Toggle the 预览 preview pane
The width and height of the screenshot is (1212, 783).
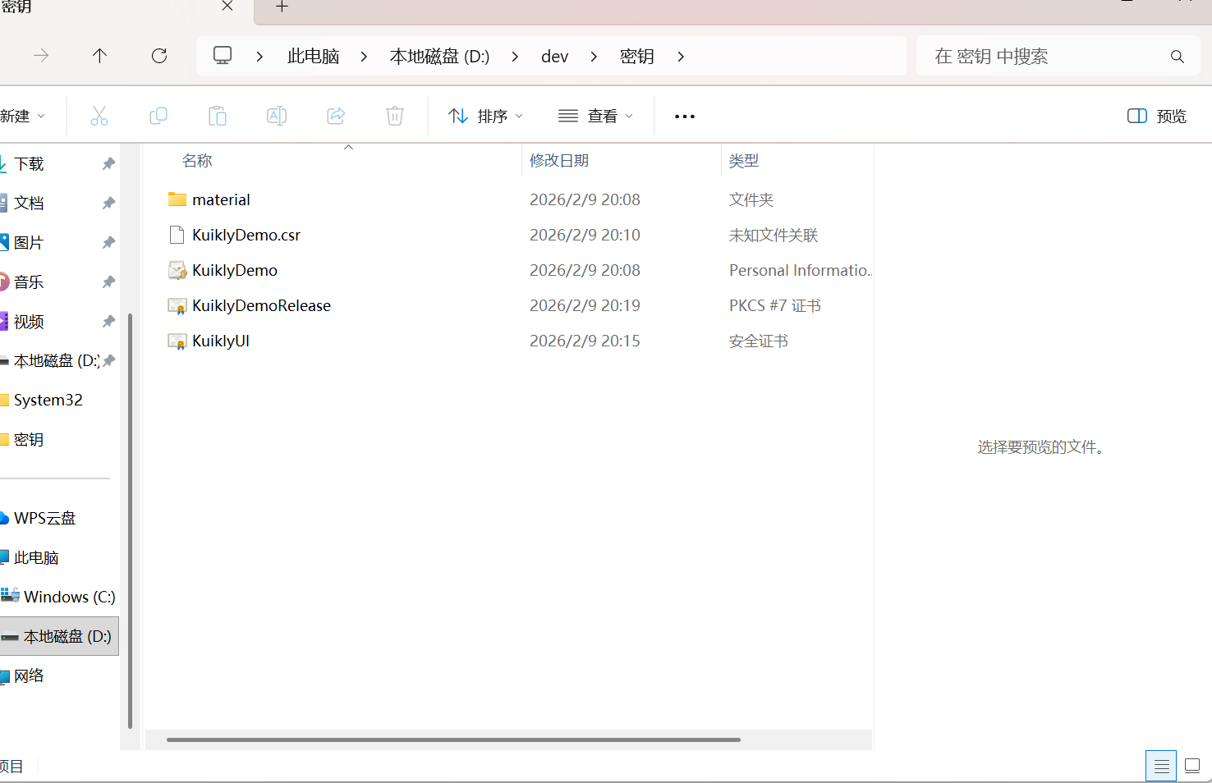(x=1157, y=117)
